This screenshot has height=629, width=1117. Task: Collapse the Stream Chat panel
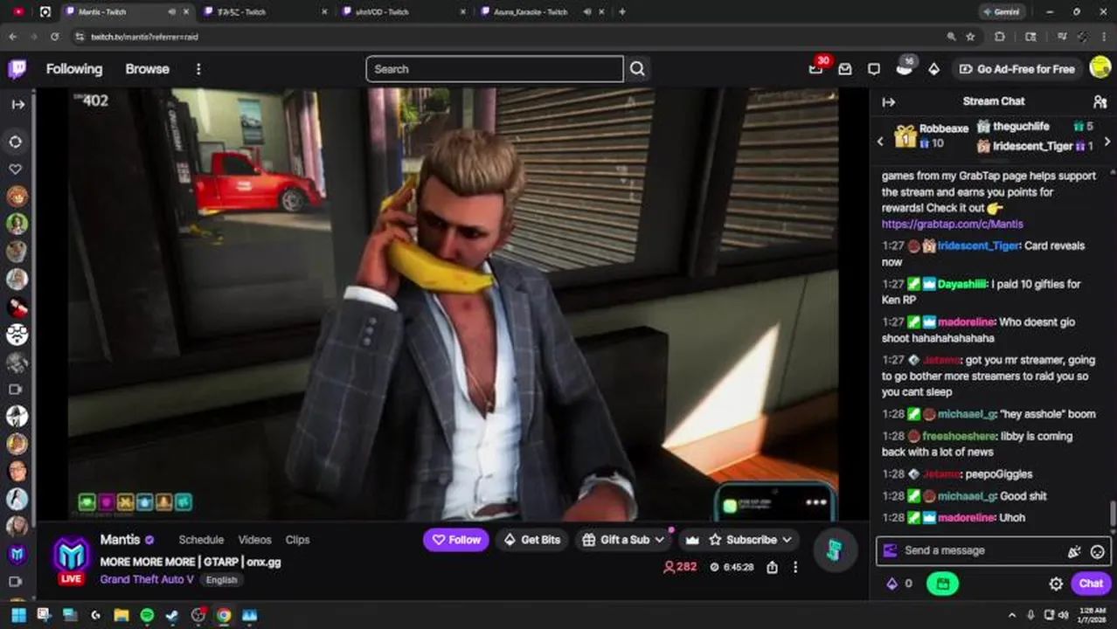(889, 102)
